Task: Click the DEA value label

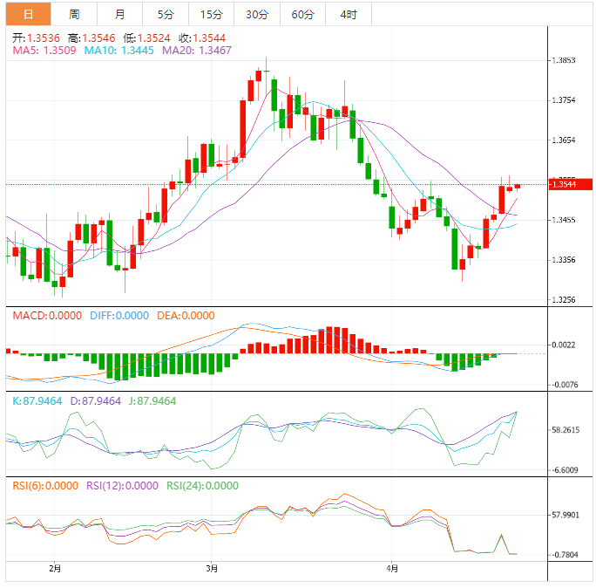Action: [x=185, y=316]
